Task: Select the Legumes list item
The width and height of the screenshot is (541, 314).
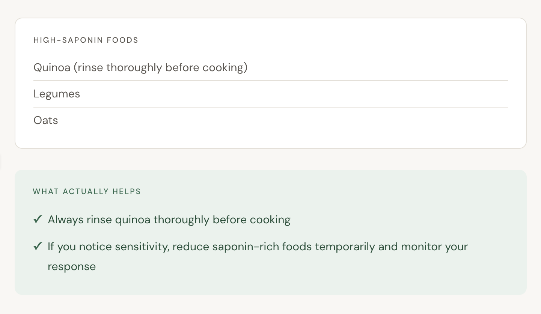Action: tap(57, 94)
